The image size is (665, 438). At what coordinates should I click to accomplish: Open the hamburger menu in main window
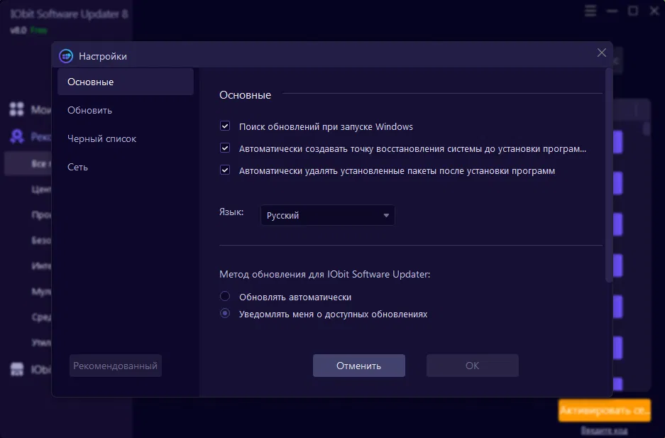(x=590, y=11)
